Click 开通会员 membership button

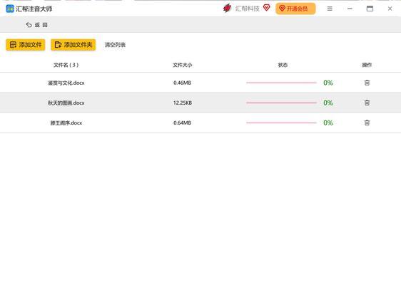295,9
